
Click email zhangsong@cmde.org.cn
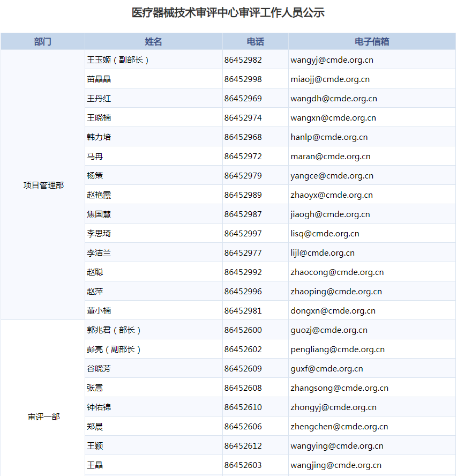coord(340,388)
